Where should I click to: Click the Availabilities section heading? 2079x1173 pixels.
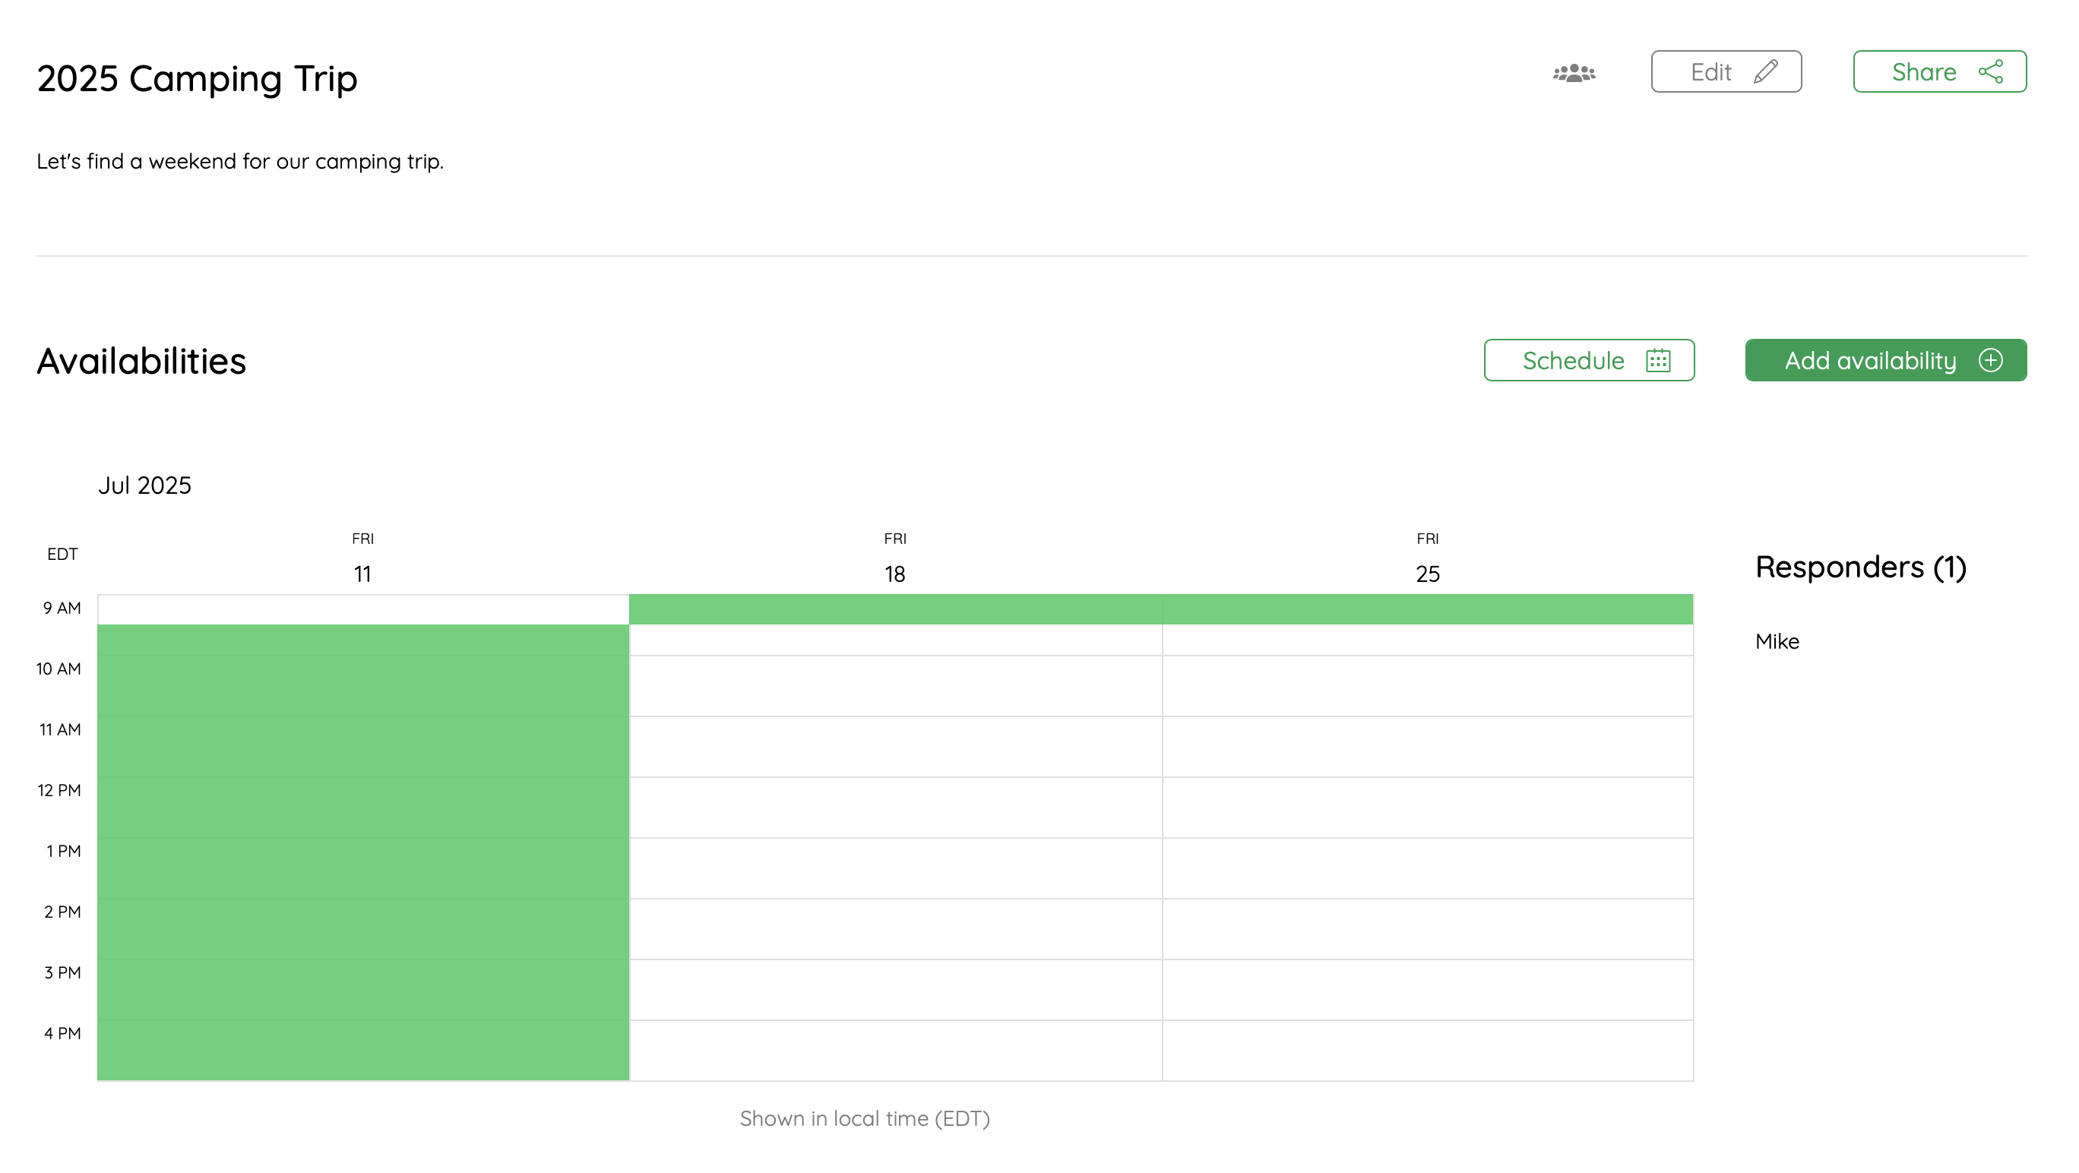[x=141, y=361]
